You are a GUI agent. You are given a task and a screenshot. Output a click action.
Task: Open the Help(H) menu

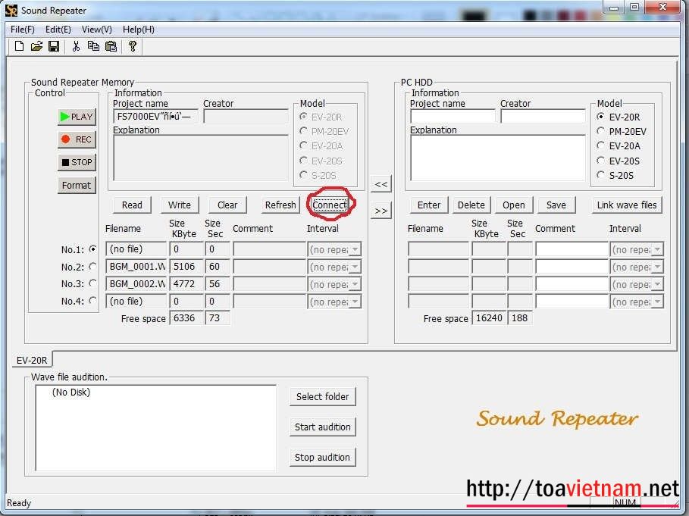click(139, 30)
